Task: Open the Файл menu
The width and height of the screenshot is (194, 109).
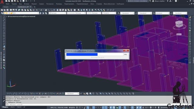Action: click(x=7, y=4)
